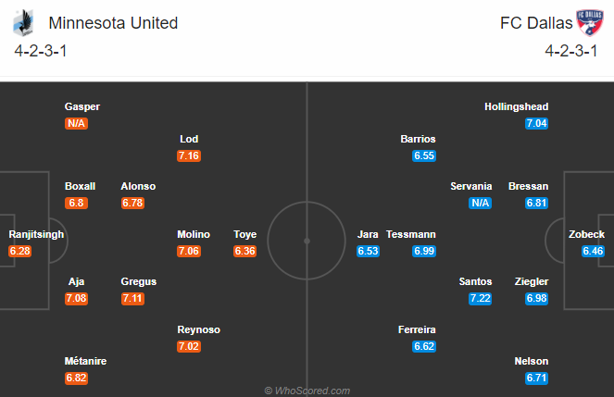The width and height of the screenshot is (614, 397).
Task: Click player name Nelson
Action: 531,361
